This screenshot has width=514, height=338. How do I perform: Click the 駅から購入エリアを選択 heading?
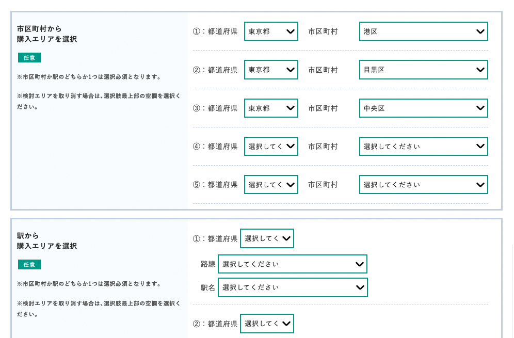pos(47,241)
